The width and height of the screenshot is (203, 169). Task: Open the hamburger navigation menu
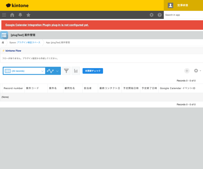tap(4, 15)
